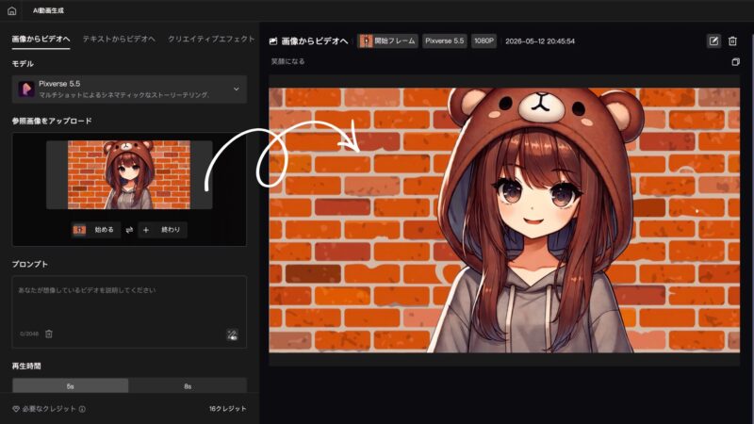Click the edit icon above the video

(x=713, y=41)
